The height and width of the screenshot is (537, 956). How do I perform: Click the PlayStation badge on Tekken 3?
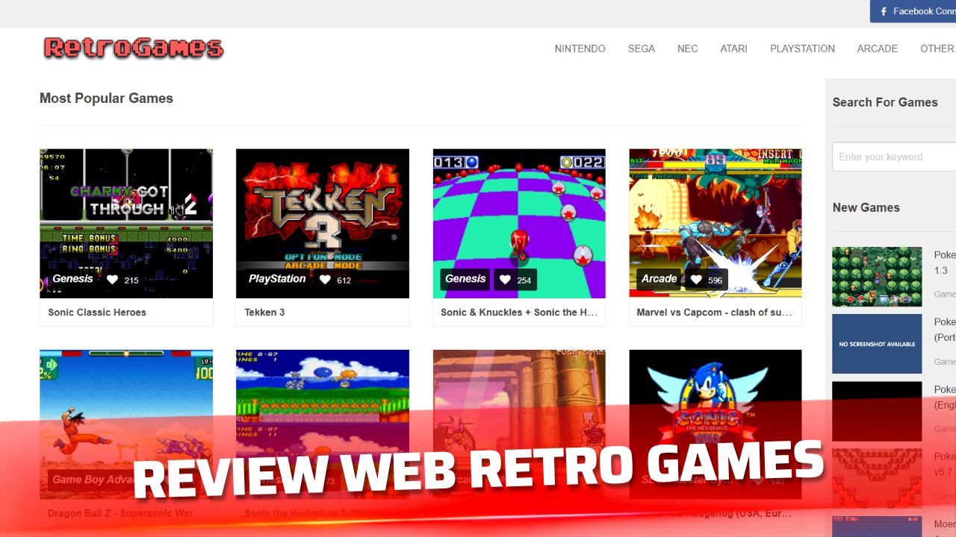point(277,279)
